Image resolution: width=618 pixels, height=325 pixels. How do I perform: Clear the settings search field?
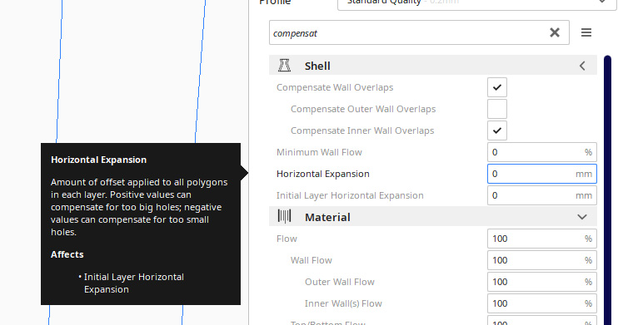click(555, 32)
